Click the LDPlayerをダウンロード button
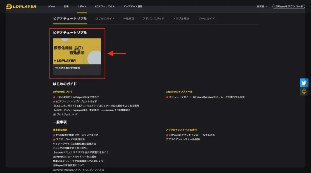 coord(289,6)
